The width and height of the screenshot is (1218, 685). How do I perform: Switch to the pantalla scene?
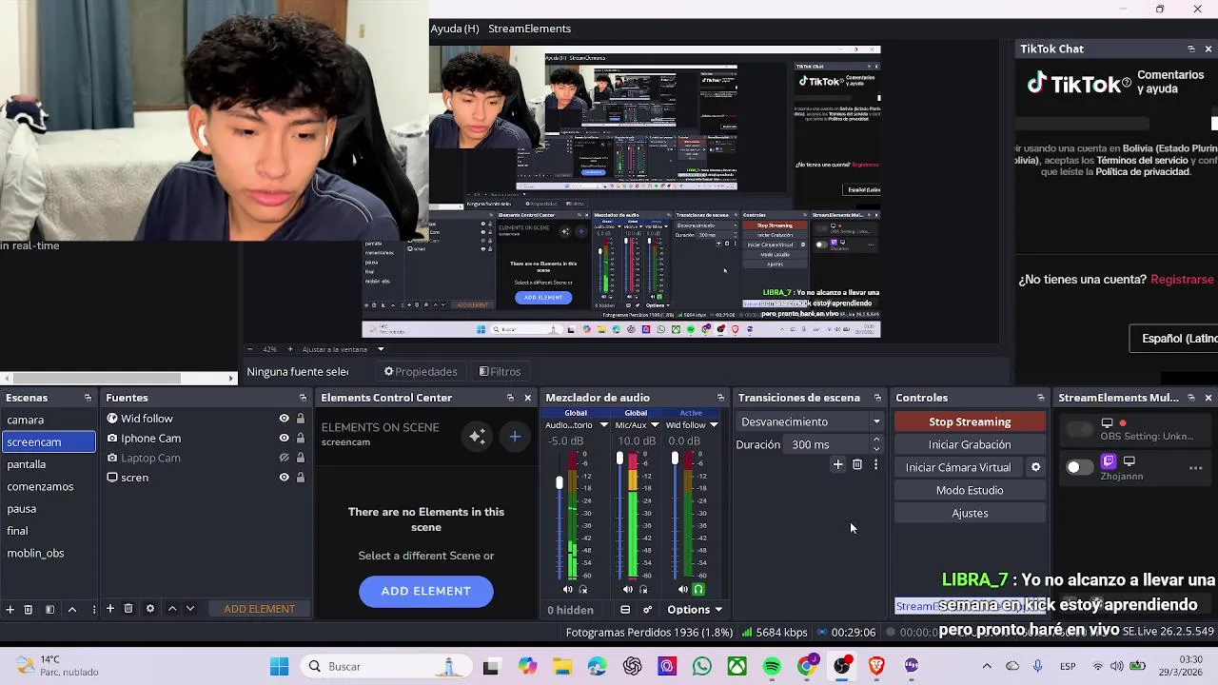[x=49, y=464]
